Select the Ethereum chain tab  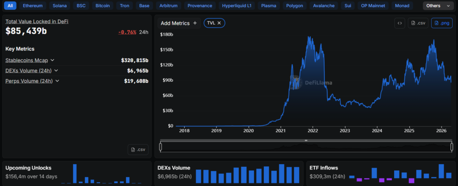pos(33,6)
